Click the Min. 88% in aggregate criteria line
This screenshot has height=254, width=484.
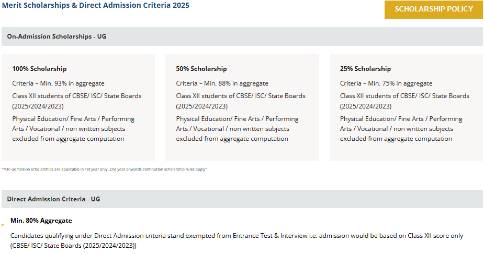tap(222, 83)
